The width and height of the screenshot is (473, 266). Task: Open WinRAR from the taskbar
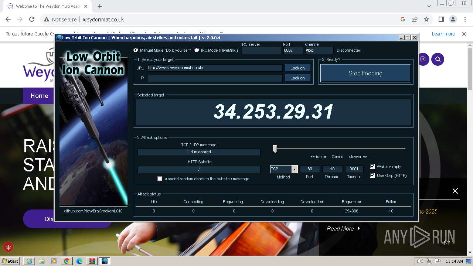click(92, 261)
